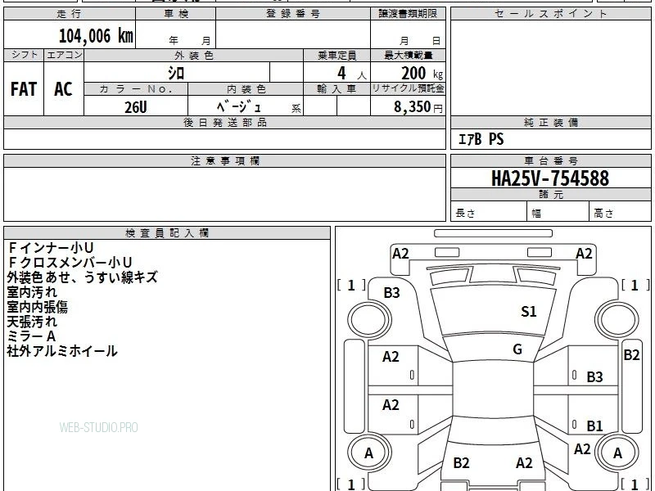Click the リサイクル預託金 header
This screenshot has height=491, width=655.
408,88
